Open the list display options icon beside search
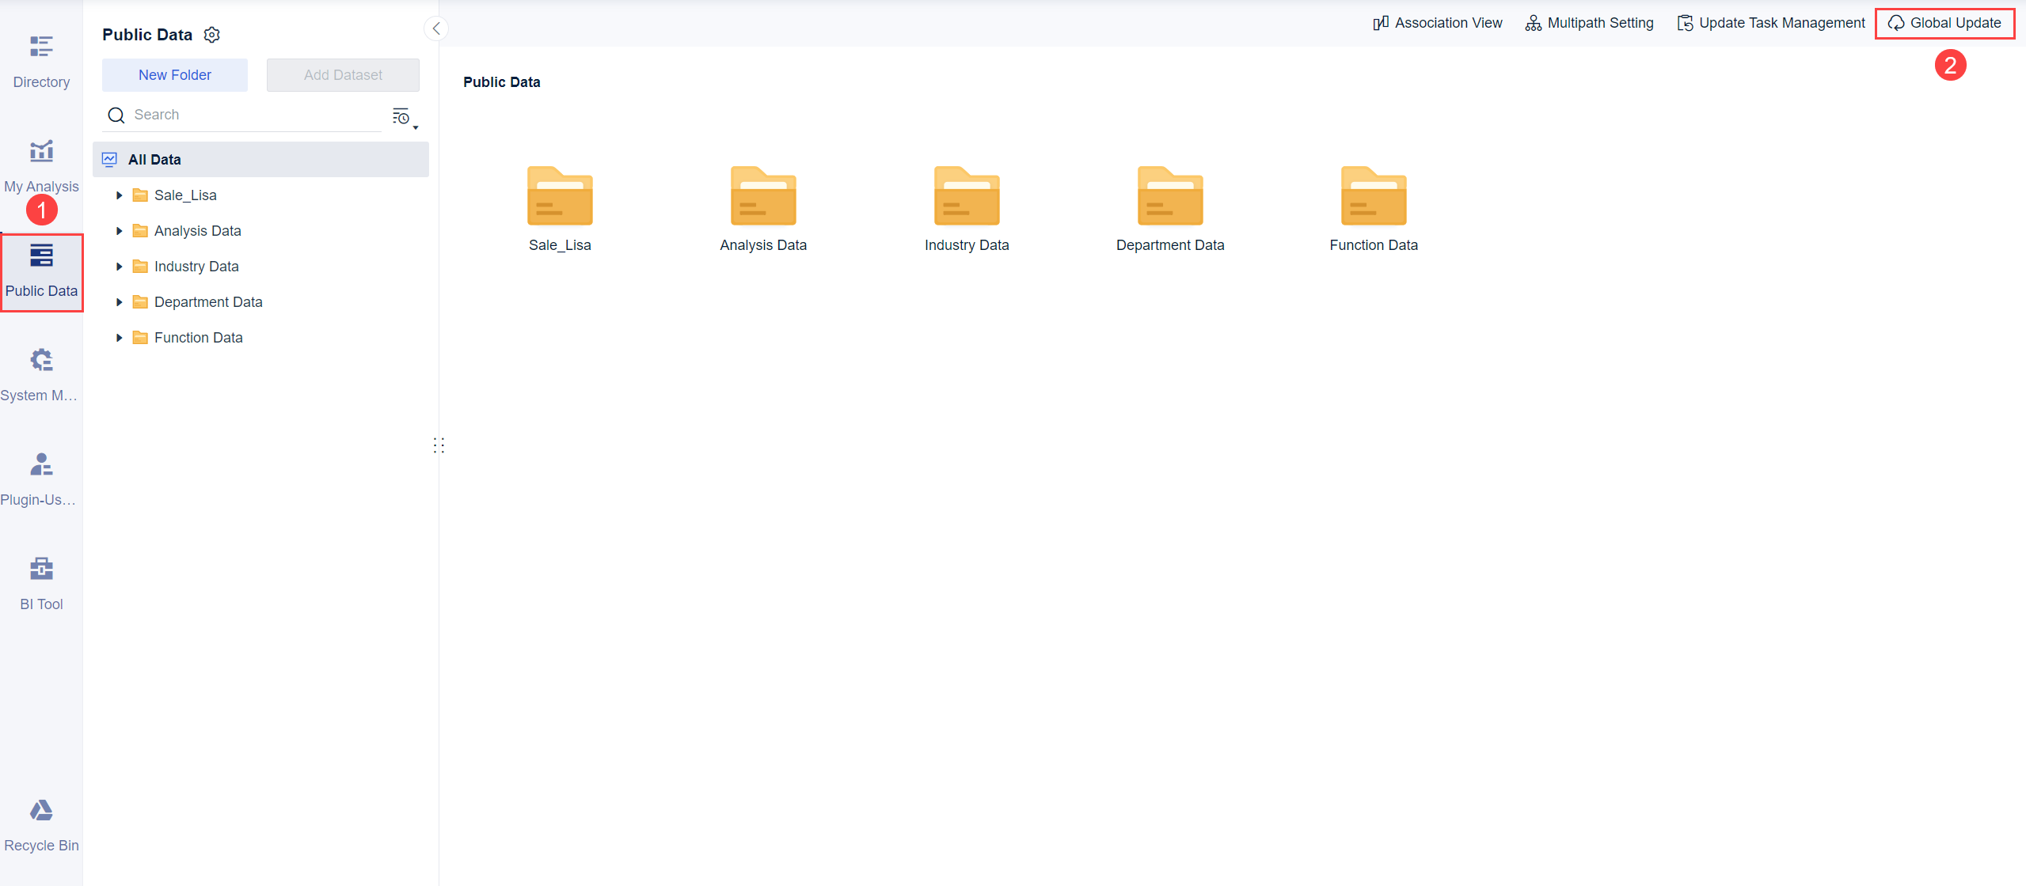The width and height of the screenshot is (2026, 886). (x=403, y=117)
